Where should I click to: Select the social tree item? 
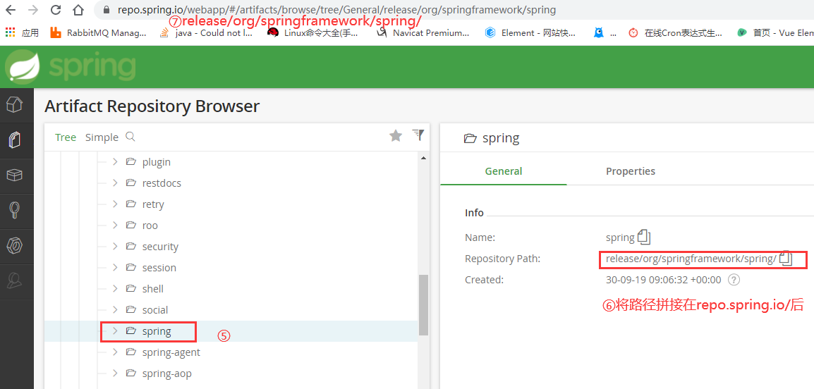154,310
